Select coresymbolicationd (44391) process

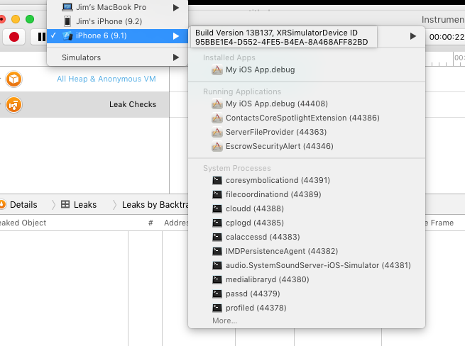307,180
